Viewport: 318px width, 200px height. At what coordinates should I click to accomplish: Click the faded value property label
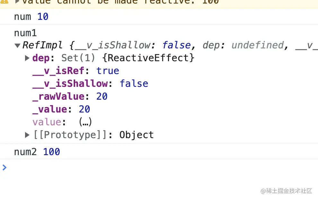[47, 122]
